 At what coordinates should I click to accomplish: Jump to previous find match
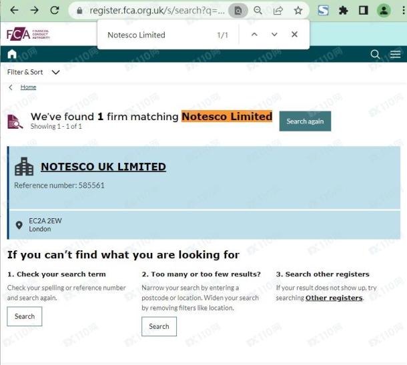click(254, 35)
